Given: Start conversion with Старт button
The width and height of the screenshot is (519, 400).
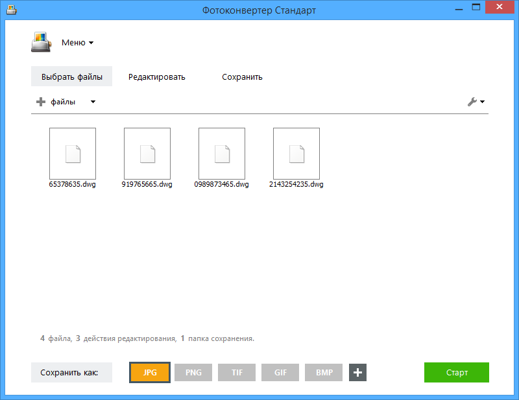Looking at the screenshot, I should [x=457, y=373].
